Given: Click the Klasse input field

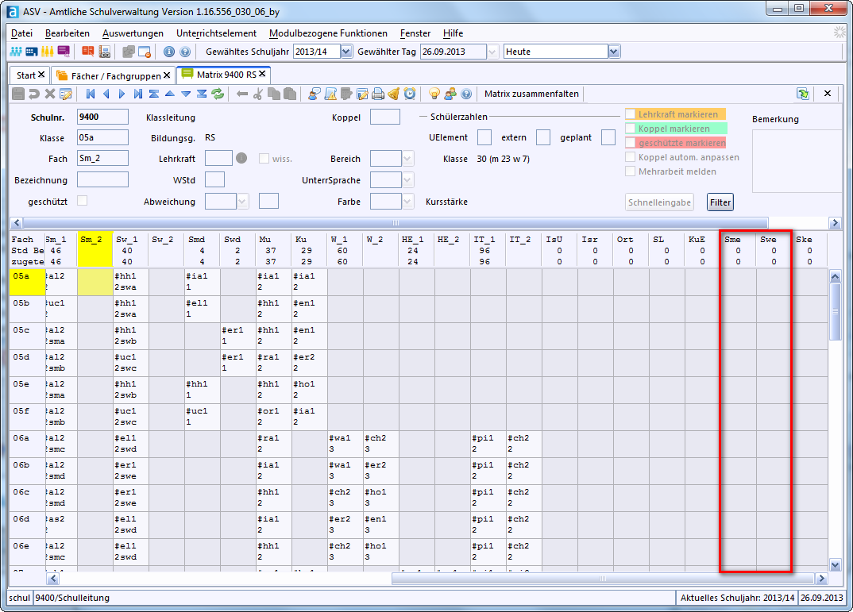Looking at the screenshot, I should pos(102,137).
